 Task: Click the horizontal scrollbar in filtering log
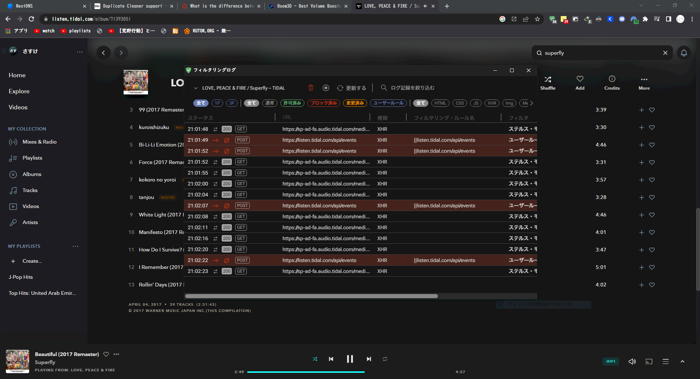click(312, 296)
